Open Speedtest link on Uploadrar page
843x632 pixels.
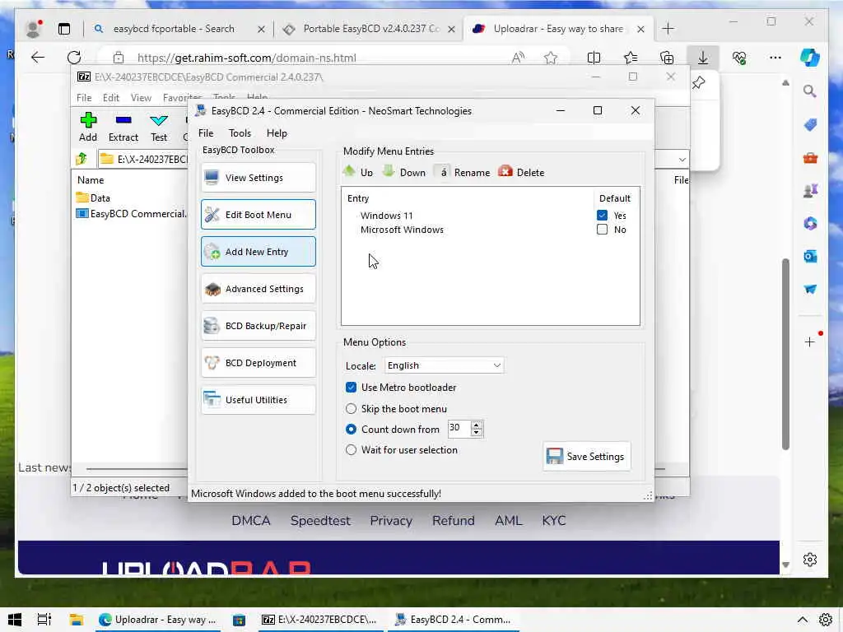click(x=320, y=521)
